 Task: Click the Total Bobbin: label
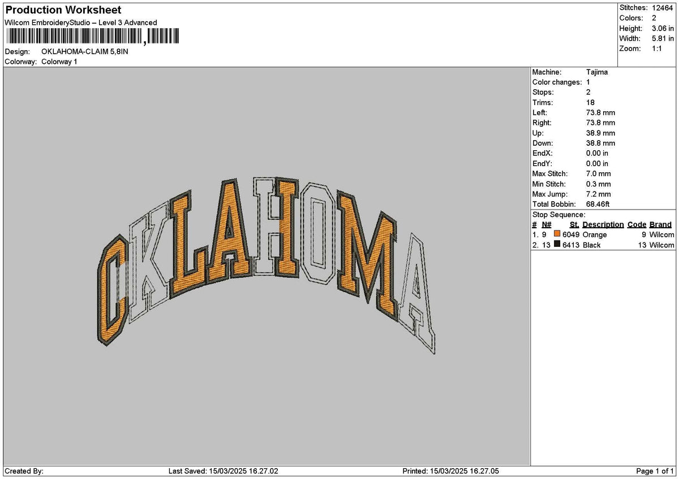pos(554,204)
